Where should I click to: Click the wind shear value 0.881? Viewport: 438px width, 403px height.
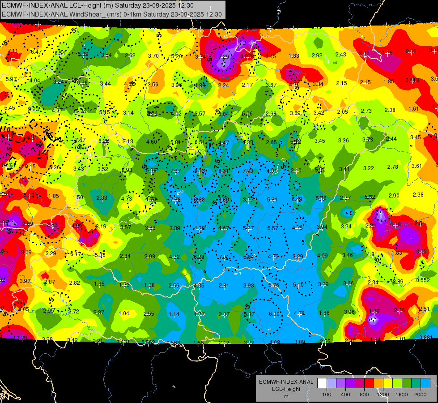pos(426,337)
